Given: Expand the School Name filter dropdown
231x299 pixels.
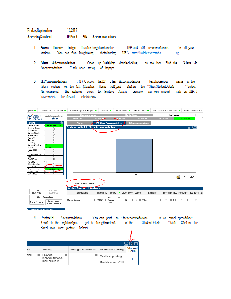Looking at the screenshot, I should (x=44, y=126).
